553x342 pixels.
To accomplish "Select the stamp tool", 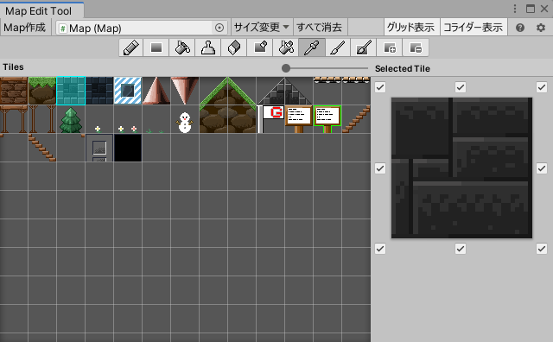I will [207, 47].
